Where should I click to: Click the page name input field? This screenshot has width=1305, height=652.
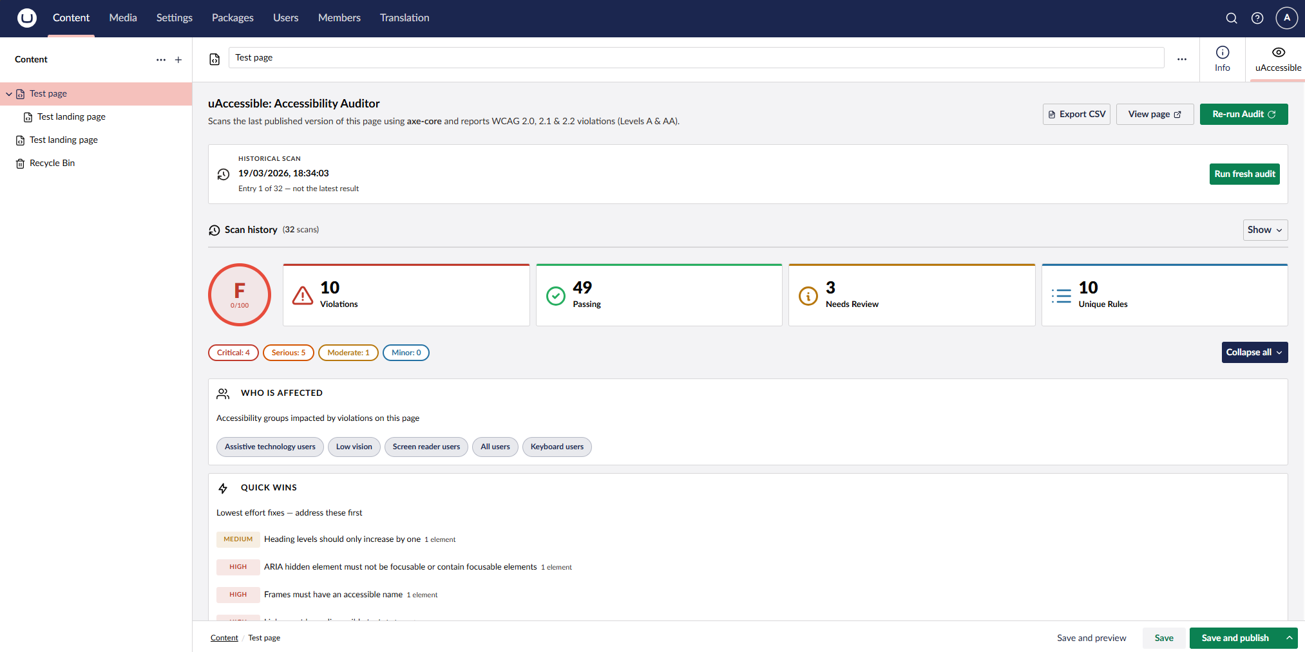click(x=696, y=58)
